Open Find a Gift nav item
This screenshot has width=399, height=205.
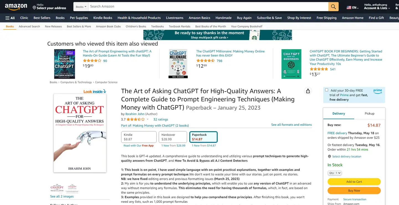376,18
